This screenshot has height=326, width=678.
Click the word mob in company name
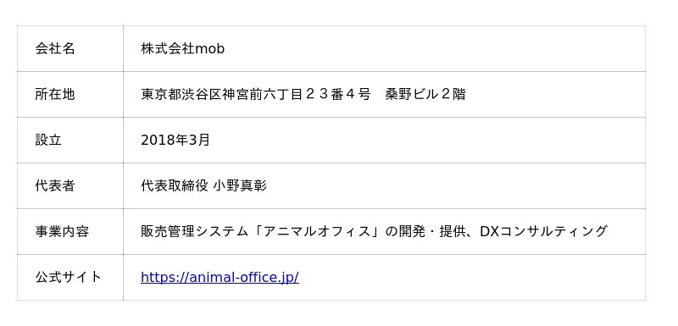[210, 49]
